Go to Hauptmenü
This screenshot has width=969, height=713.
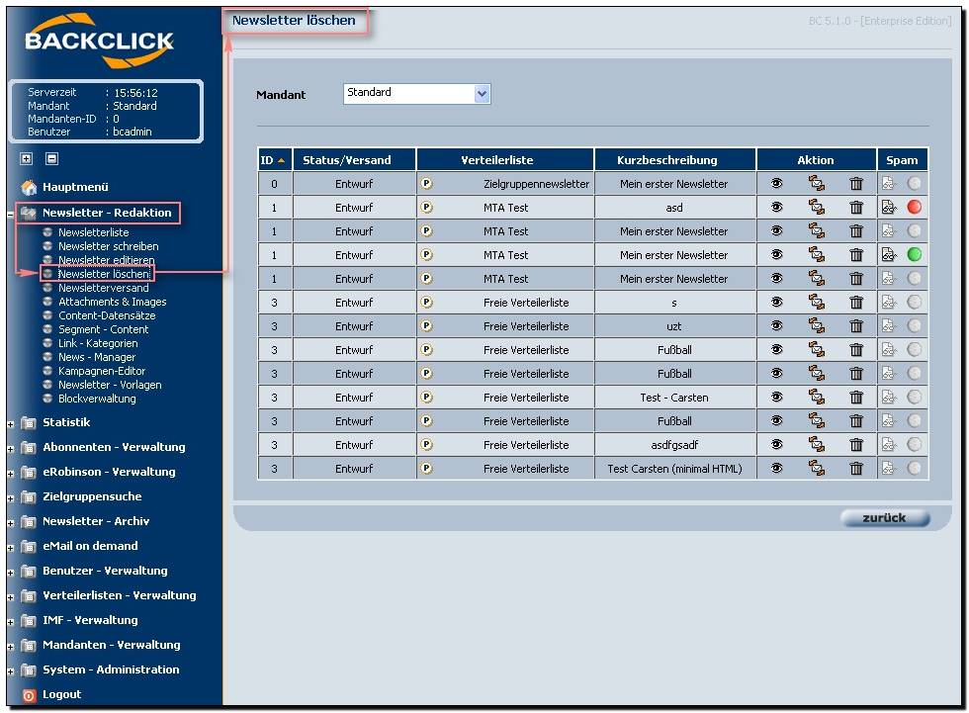(x=75, y=187)
